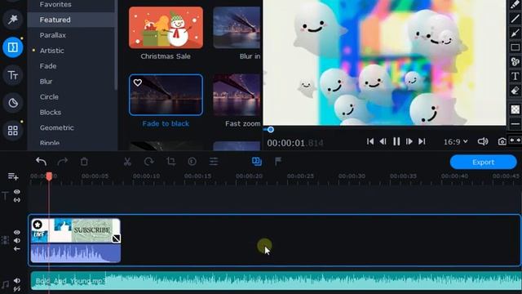This screenshot has width=522, height=294.
Task: Jump to next clip end
Action: click(422, 141)
